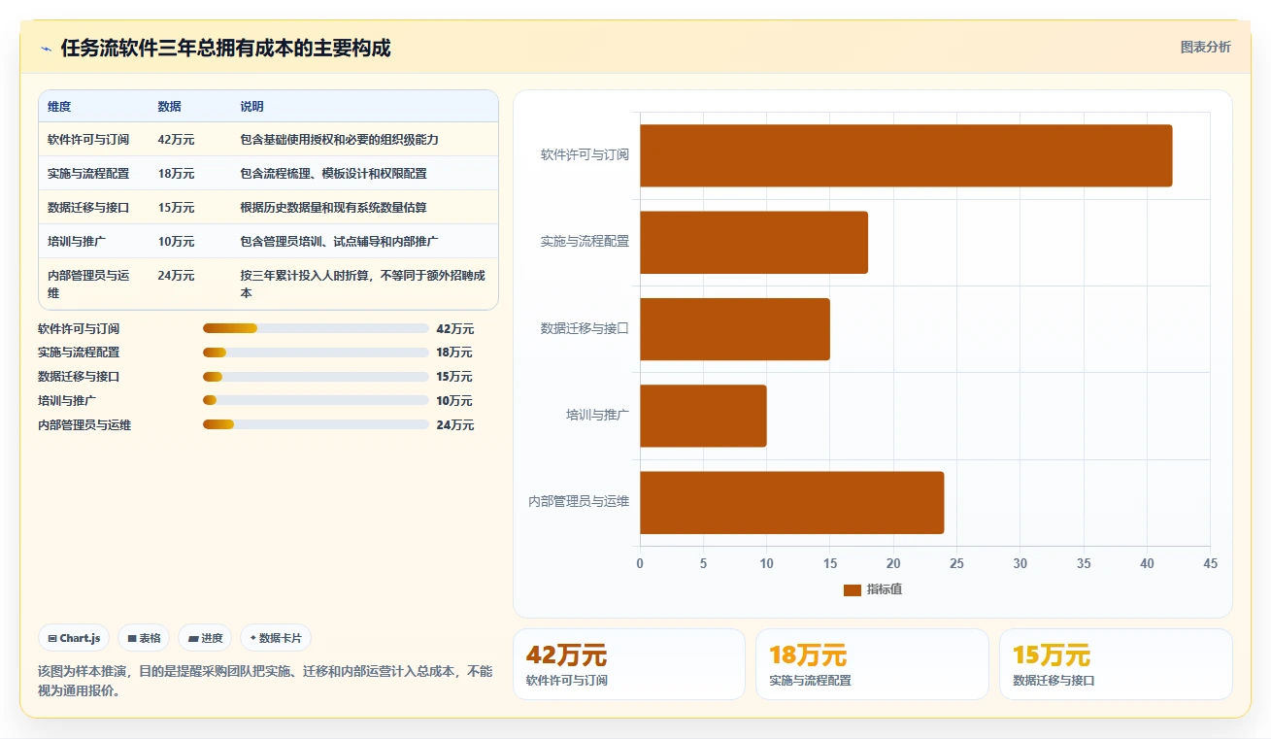Click the y-axis label 培训与推广 in chart

click(598, 415)
